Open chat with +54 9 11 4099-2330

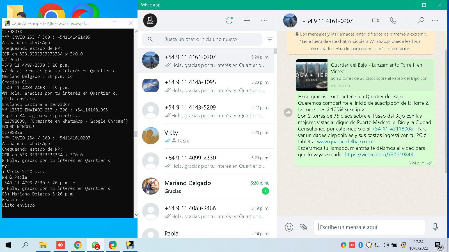coord(206,161)
